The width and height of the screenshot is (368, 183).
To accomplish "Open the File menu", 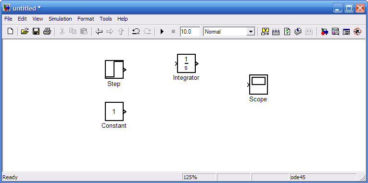I will (8, 19).
